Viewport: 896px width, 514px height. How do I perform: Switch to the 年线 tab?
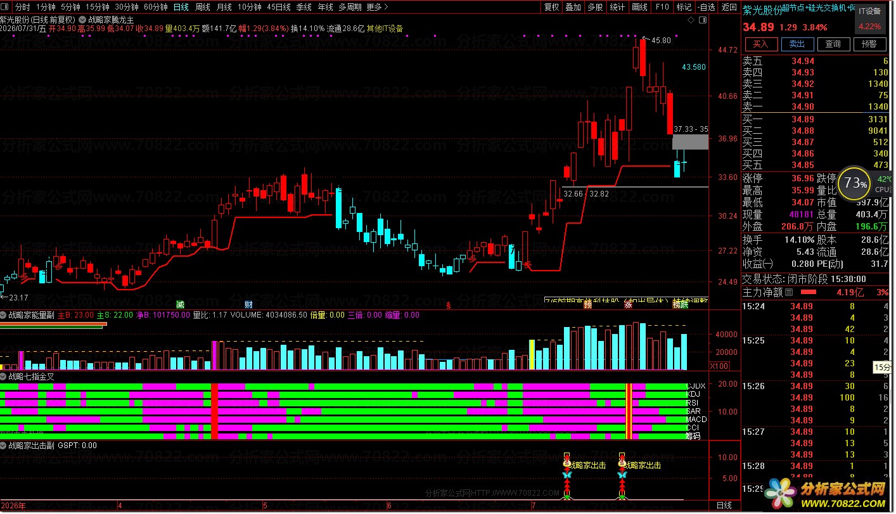click(x=326, y=7)
